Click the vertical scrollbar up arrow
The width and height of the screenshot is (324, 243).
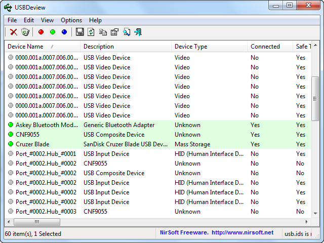pos(315,45)
